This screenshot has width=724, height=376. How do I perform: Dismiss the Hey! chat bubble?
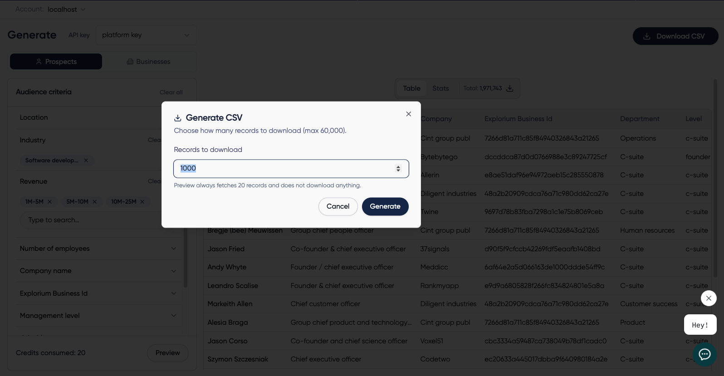pyautogui.click(x=709, y=298)
